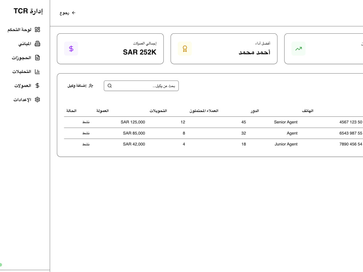Click the back arrow icon
The width and height of the screenshot is (363, 272).
(x=74, y=13)
